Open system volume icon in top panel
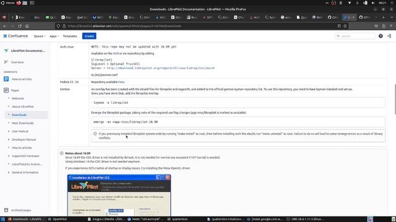The width and height of the screenshot is (396, 222). (373, 2)
